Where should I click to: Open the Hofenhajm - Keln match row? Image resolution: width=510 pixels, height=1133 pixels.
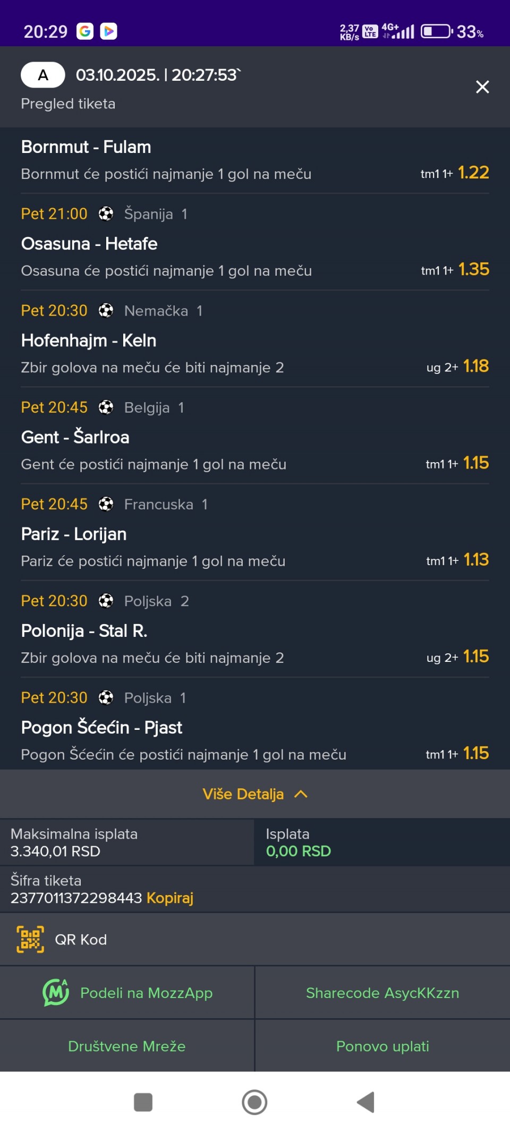coord(89,340)
